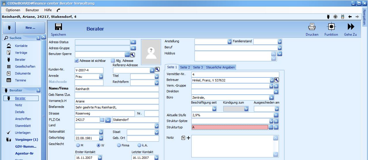Switch to the Seite 2 tab
Image resolution: width=368 pixels, height=160 pixels.
(185, 67)
